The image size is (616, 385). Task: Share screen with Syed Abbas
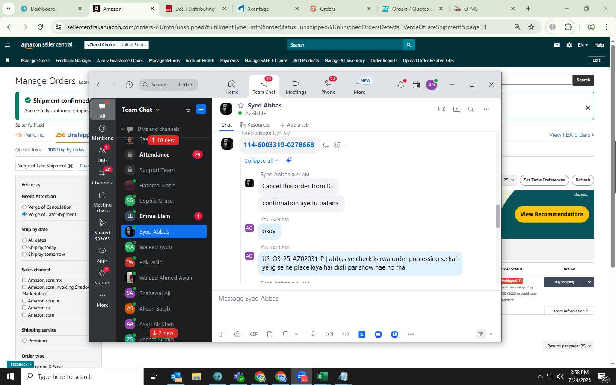(457, 109)
